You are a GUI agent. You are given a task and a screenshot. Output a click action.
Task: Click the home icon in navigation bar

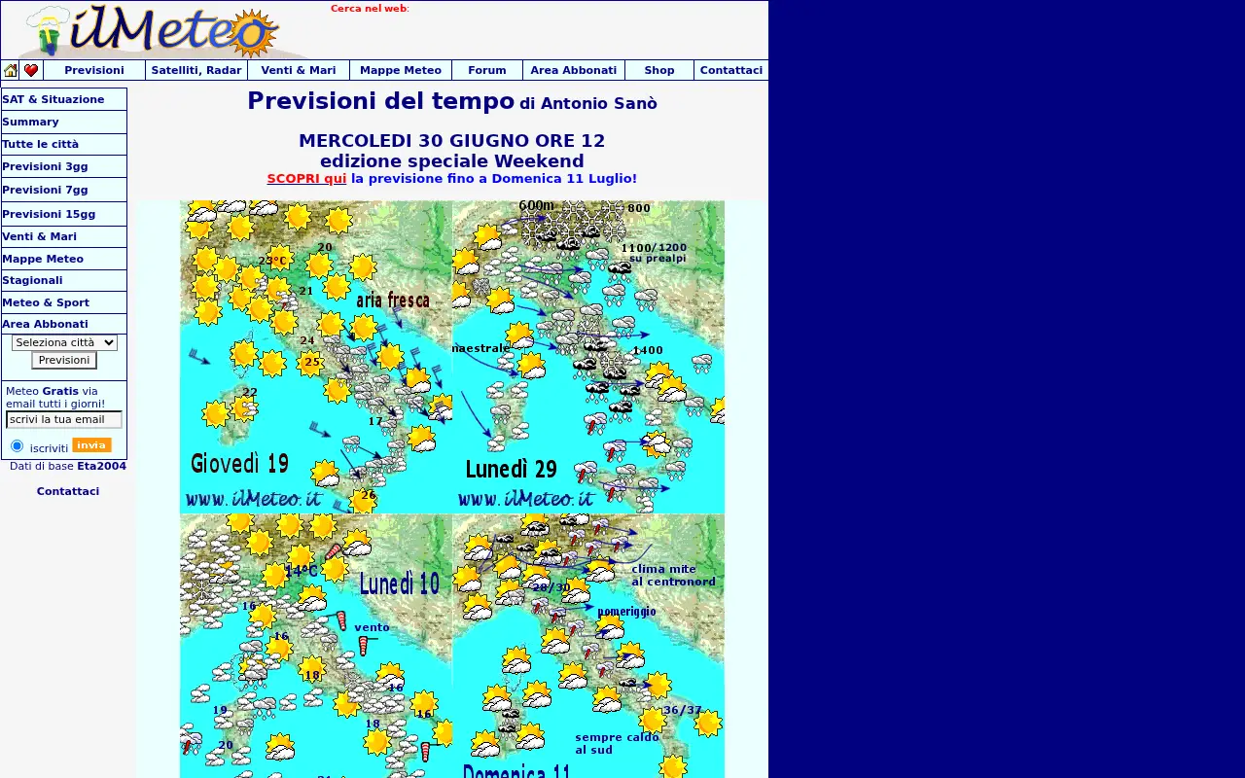click(11, 70)
